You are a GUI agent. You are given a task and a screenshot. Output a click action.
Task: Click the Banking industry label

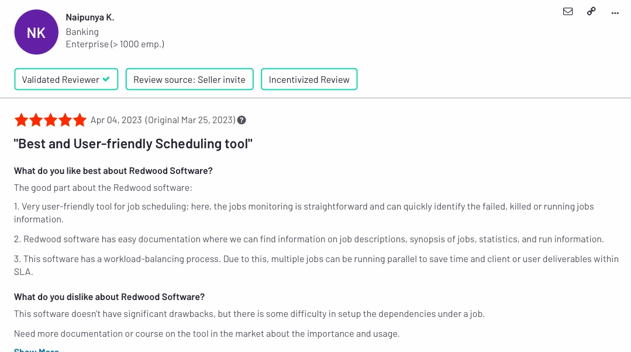(x=82, y=32)
